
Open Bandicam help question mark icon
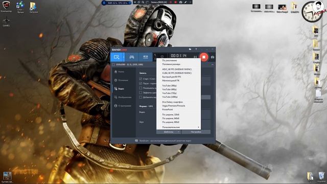[196, 49]
